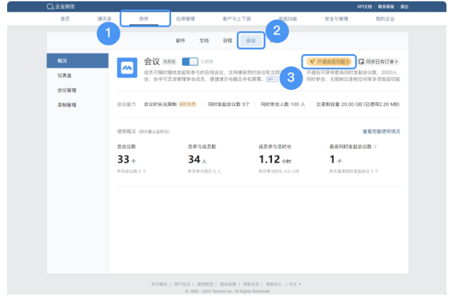Open the 查看完整使用情况 link

pyautogui.click(x=381, y=131)
